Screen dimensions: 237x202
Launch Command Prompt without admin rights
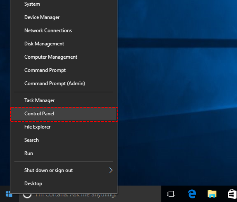45,70
